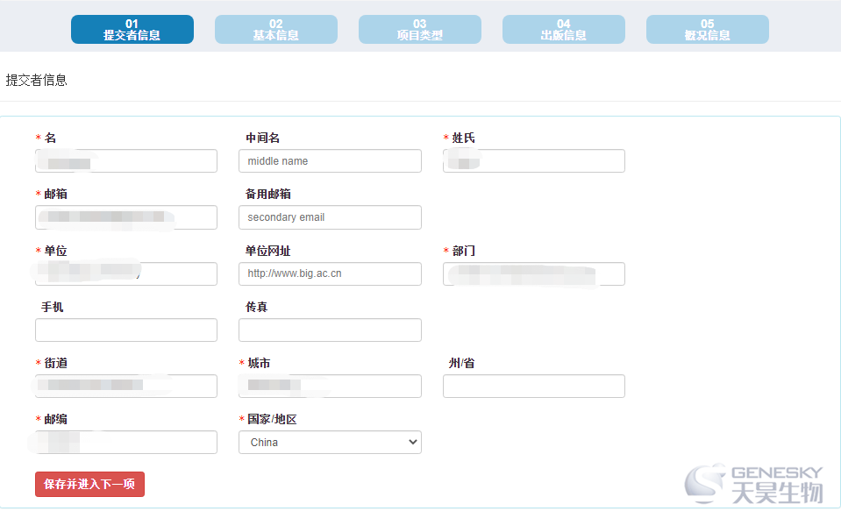Select the 姓氏 surname input box

click(533, 161)
